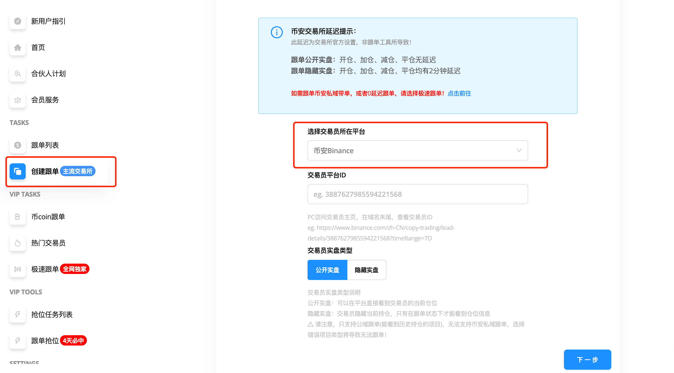Screen dimensions: 674x373
Task: Follow the 点击前往 link
Action: 459,94
